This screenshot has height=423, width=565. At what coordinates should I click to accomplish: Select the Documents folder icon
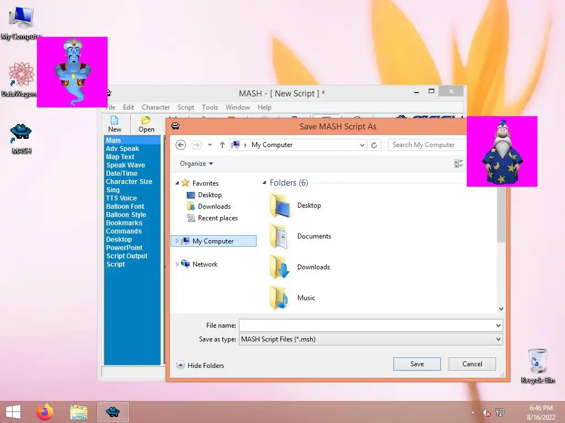tap(280, 236)
